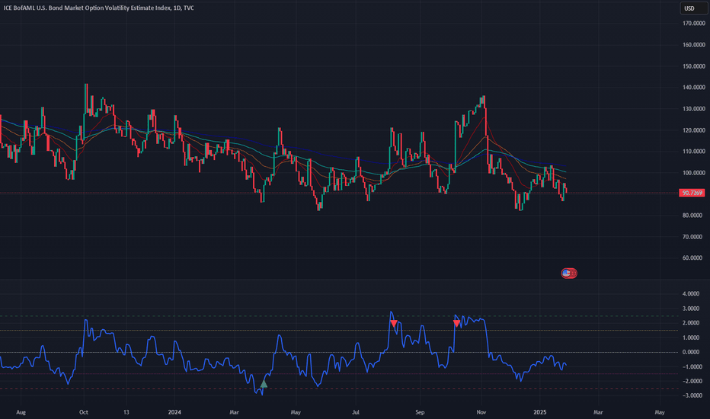Click the 2.0000 indicator scale label
Image resolution: width=710 pixels, height=419 pixels.
point(691,323)
